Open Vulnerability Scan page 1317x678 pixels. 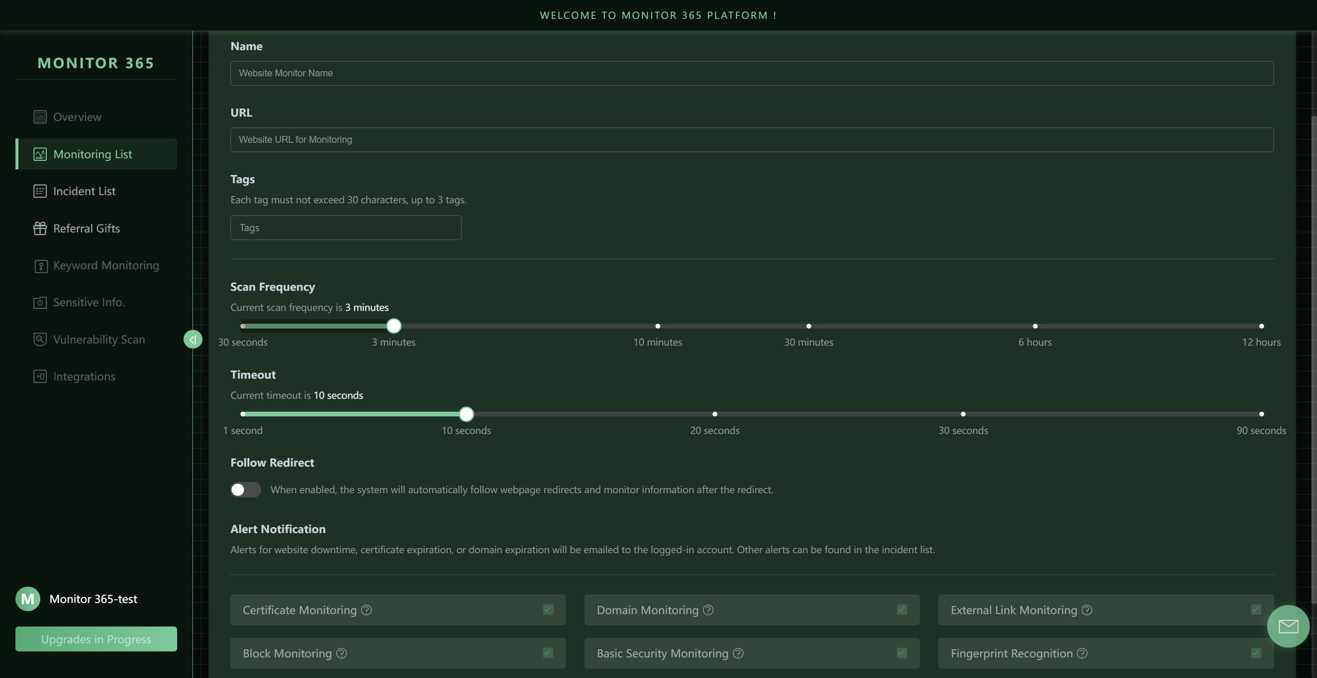point(96,340)
